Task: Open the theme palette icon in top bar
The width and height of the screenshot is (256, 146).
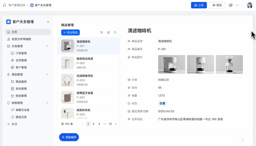Action: pos(231,5)
